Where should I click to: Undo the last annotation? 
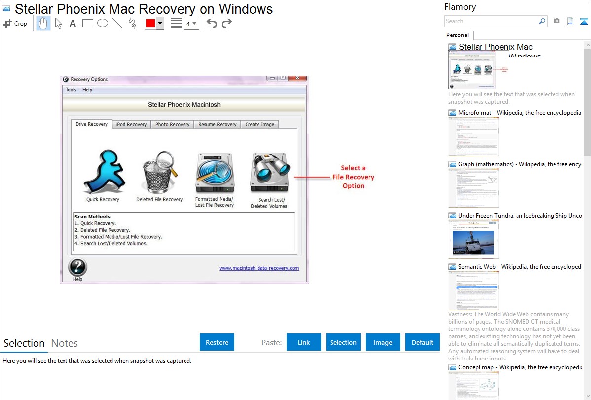click(x=212, y=23)
